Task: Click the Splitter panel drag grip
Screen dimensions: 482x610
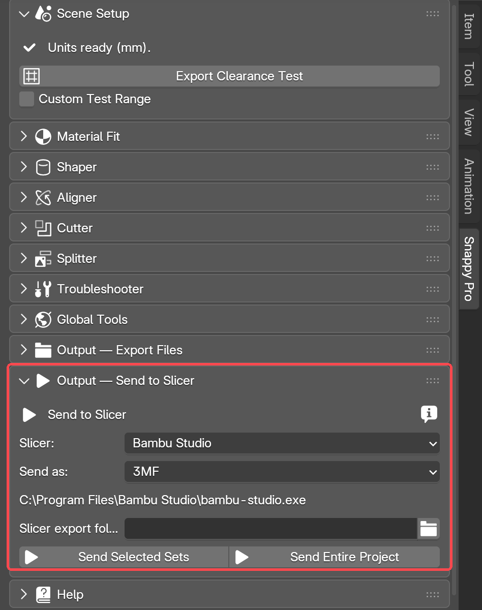Action: (x=433, y=259)
